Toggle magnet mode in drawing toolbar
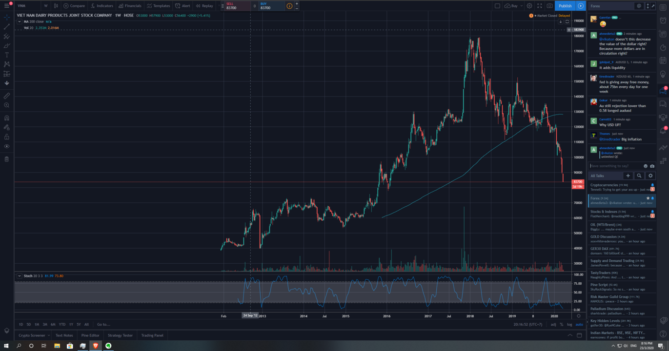 (7, 118)
